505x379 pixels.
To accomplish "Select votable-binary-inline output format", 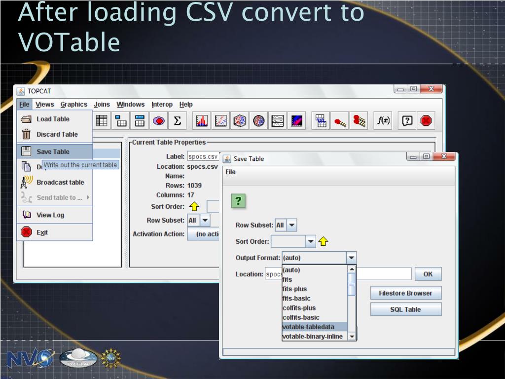I will 315,337.
